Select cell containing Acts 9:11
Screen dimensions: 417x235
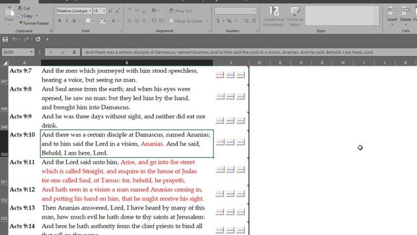click(25, 171)
